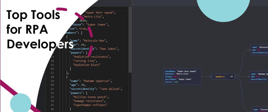Click "active: true" in root graph node

(172, 82)
